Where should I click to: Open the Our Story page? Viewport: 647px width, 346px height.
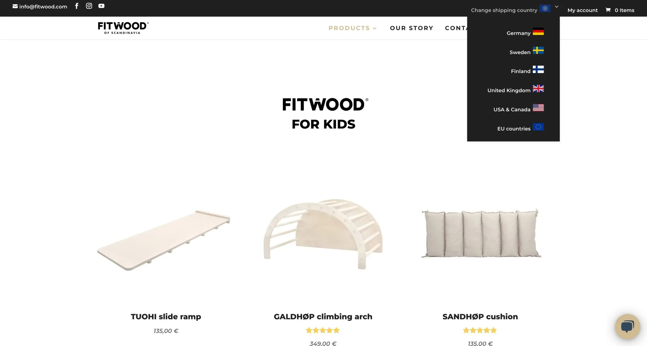point(411,28)
